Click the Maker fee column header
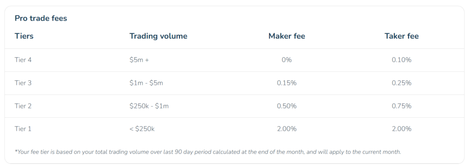The image size is (469, 168). 287,36
